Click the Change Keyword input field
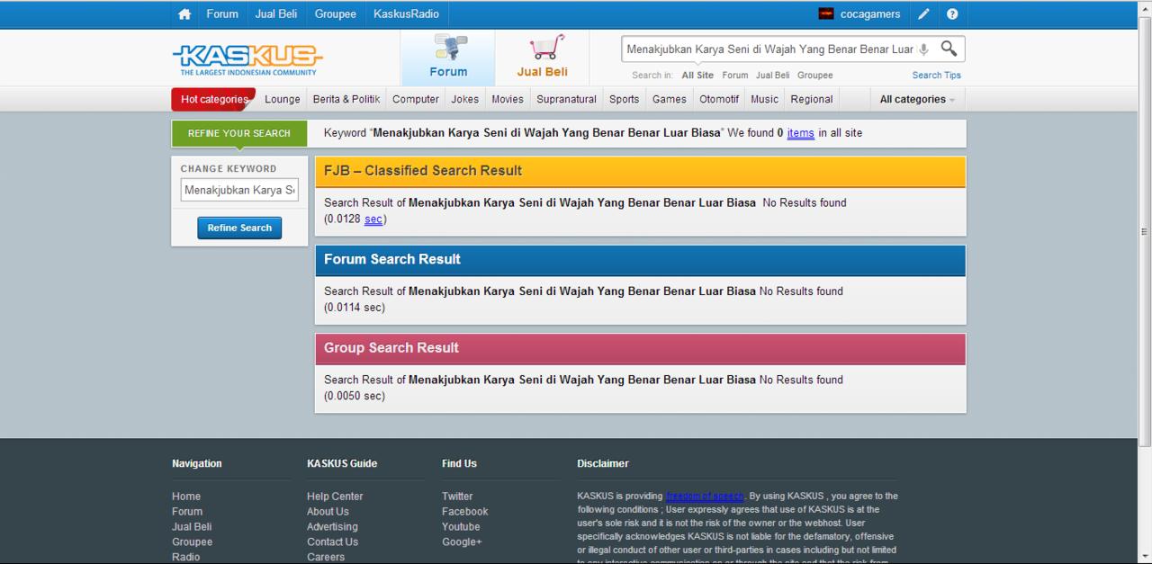 coord(239,191)
